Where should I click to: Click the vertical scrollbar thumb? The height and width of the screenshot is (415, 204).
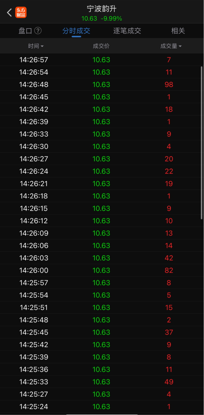[x=202, y=142]
